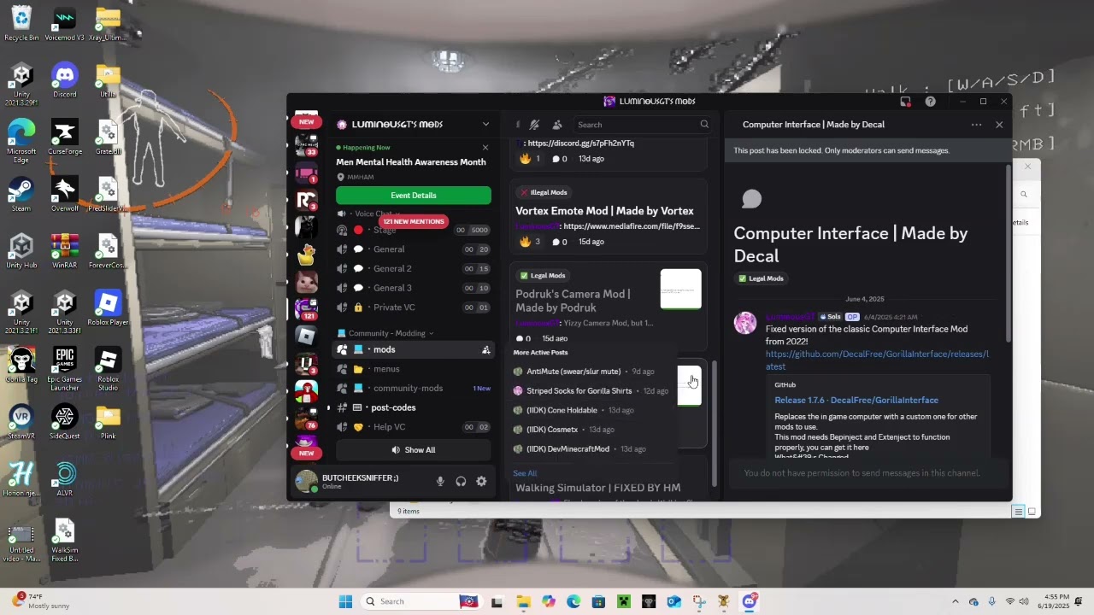Viewport: 1094px width, 615px height.
Task: Select the rubber duck server icon
Action: coord(306,254)
